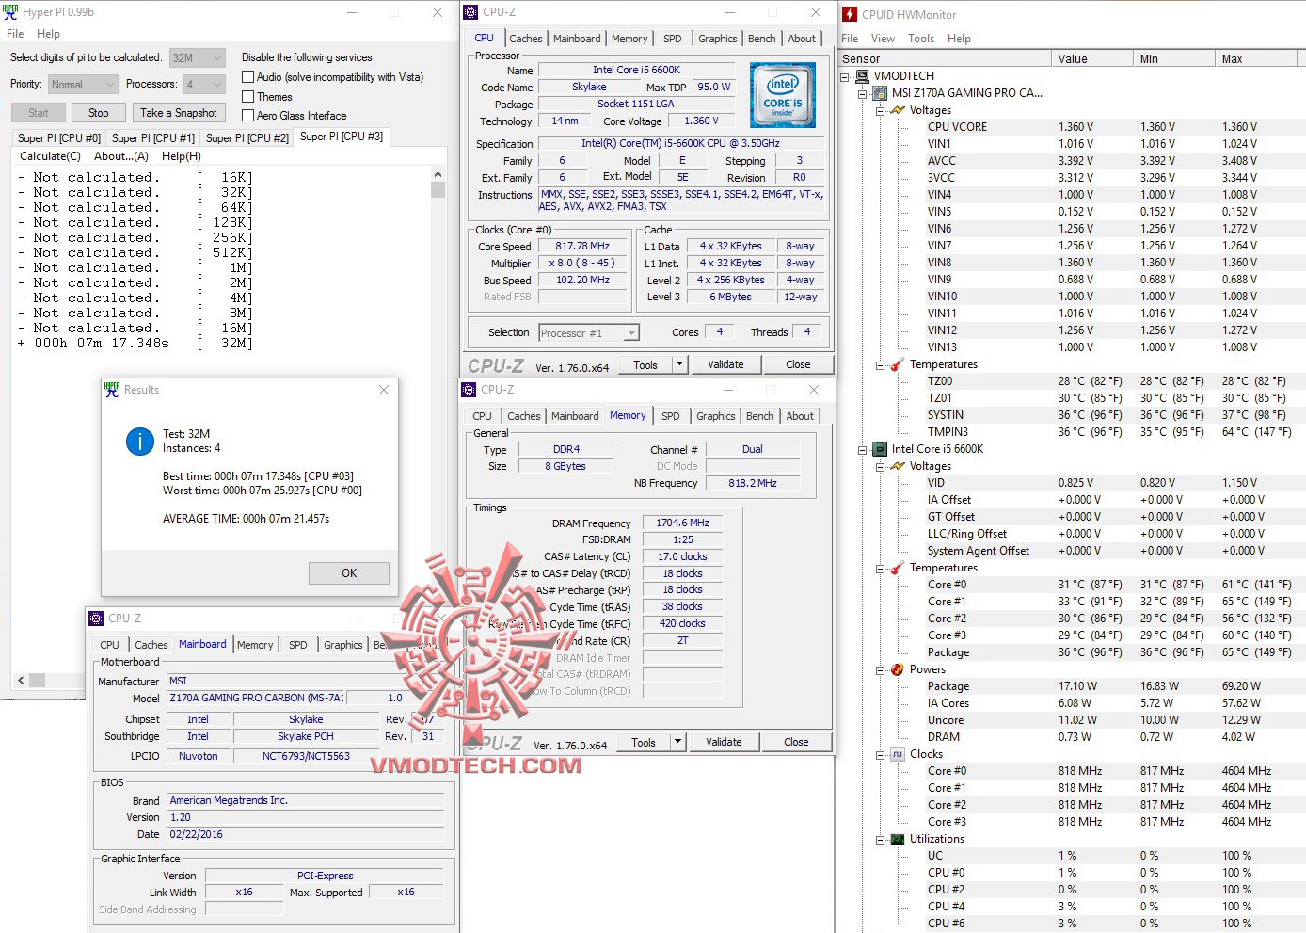Open Tools dropdown arrow in top CPU-Z window
Screen dimensions: 1306x933
tap(679, 364)
